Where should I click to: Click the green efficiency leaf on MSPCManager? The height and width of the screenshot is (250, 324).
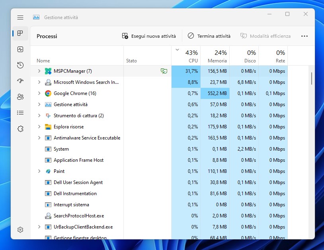tap(164, 71)
